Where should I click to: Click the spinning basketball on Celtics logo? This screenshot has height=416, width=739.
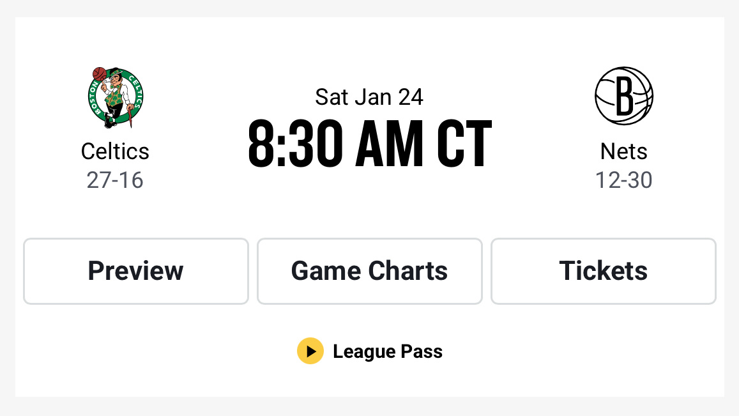(x=99, y=73)
